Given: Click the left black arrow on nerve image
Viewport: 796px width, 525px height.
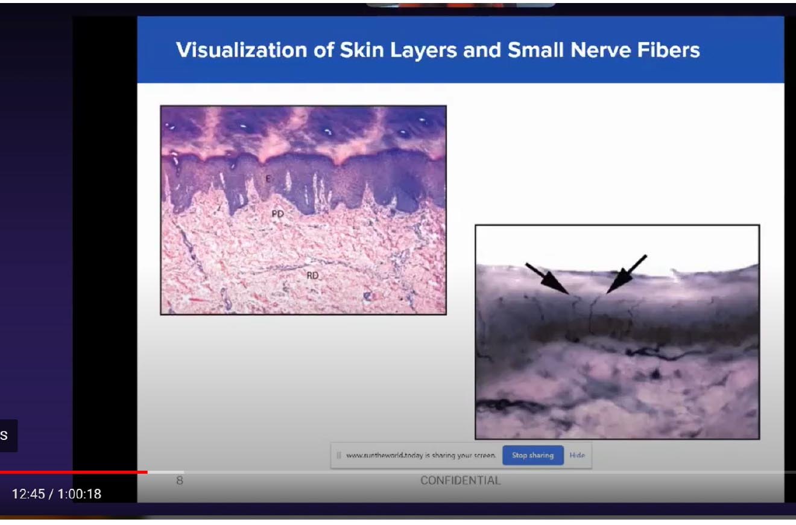Looking at the screenshot, I should click(x=547, y=278).
